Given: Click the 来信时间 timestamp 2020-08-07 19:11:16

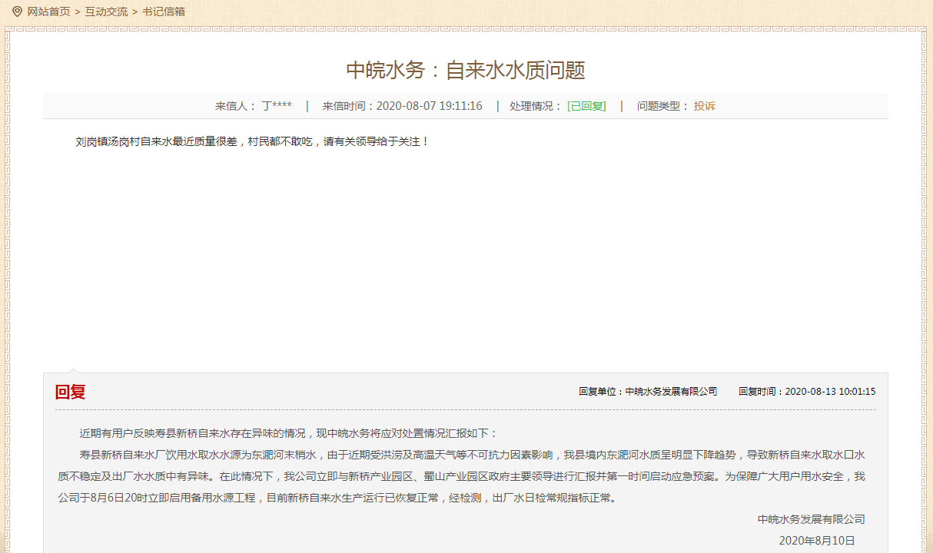Looking at the screenshot, I should point(429,106).
